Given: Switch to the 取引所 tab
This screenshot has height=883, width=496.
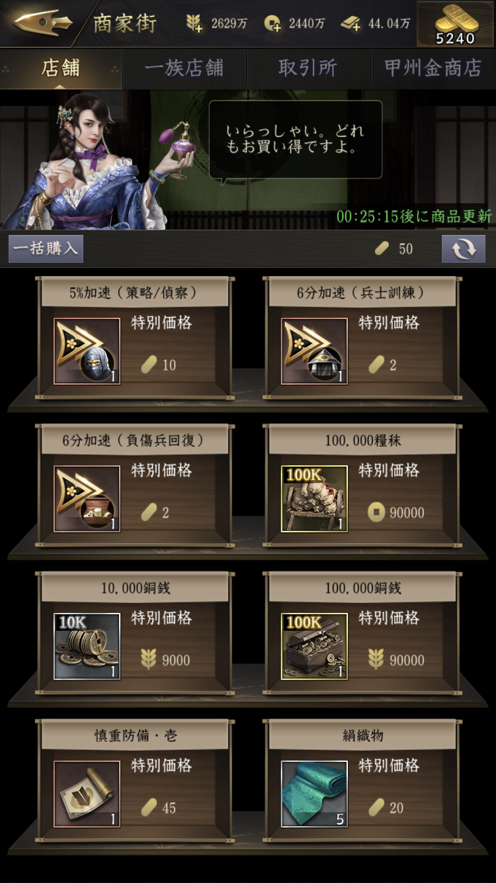Looking at the screenshot, I should [308, 68].
